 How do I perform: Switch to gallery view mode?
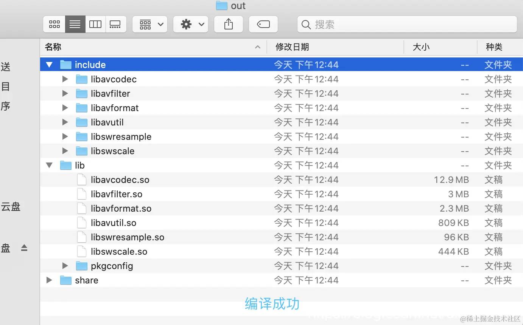point(115,25)
